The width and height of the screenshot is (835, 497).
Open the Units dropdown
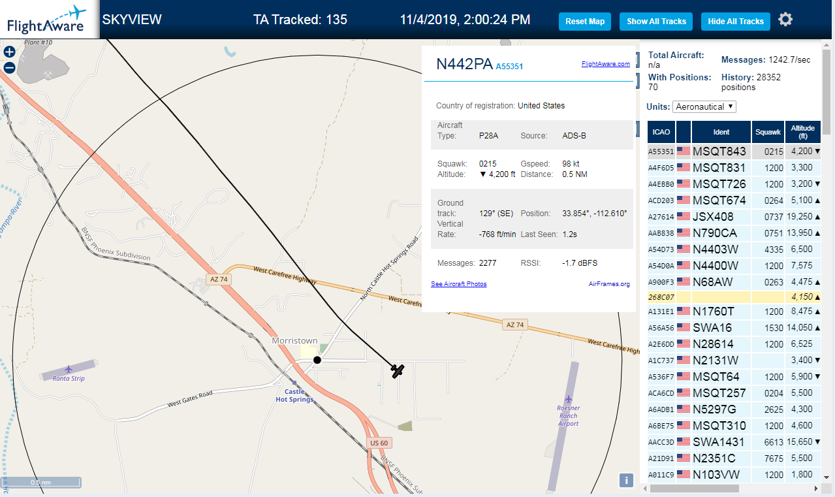pyautogui.click(x=704, y=106)
